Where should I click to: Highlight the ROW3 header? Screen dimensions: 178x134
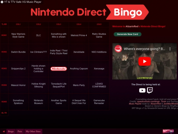click(4, 68)
